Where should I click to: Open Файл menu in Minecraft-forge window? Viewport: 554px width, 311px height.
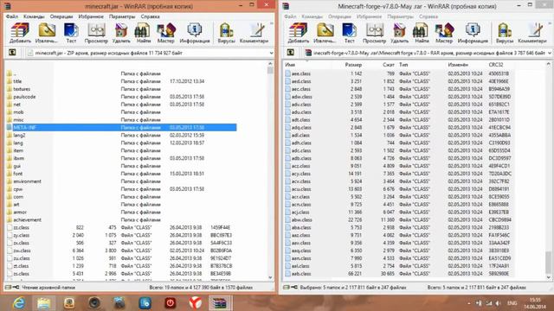point(291,16)
